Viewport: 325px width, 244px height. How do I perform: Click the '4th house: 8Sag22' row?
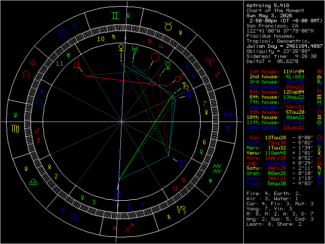tap(277, 87)
